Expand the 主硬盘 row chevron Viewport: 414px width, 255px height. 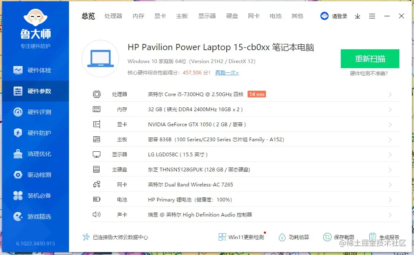pos(390,170)
